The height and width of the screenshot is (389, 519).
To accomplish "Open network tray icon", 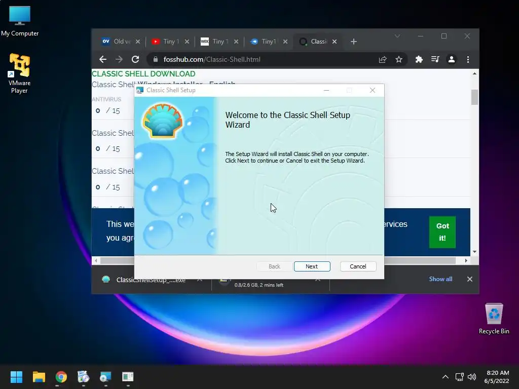I will 459,377.
